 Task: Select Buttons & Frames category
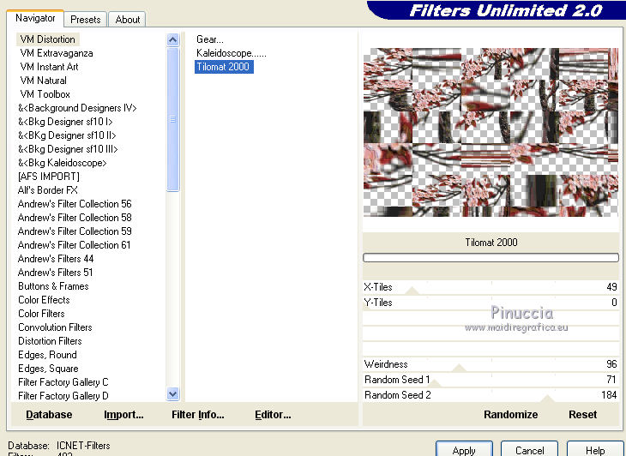click(x=53, y=286)
